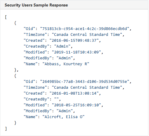Viewport: 149px width, 136px height.
Task: Click the Created date 2016-01-08T13:08:14
Action: (x=74, y=93)
